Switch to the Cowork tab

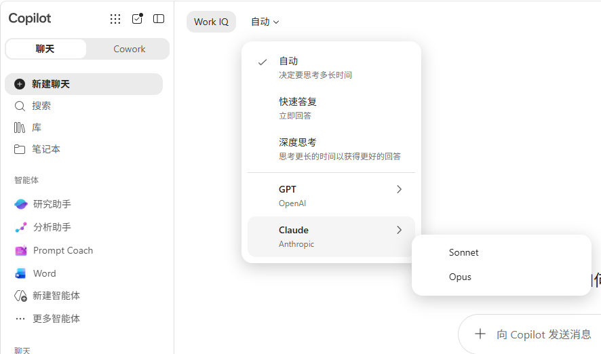click(x=129, y=49)
